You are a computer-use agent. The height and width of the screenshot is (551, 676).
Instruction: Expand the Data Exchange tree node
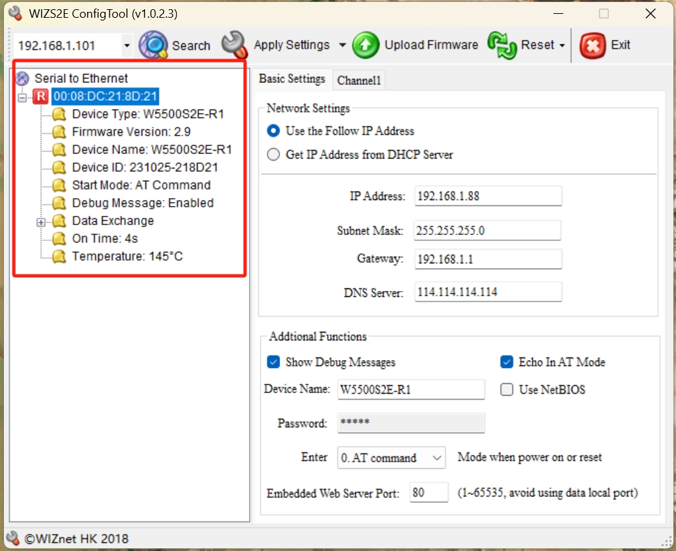click(42, 222)
